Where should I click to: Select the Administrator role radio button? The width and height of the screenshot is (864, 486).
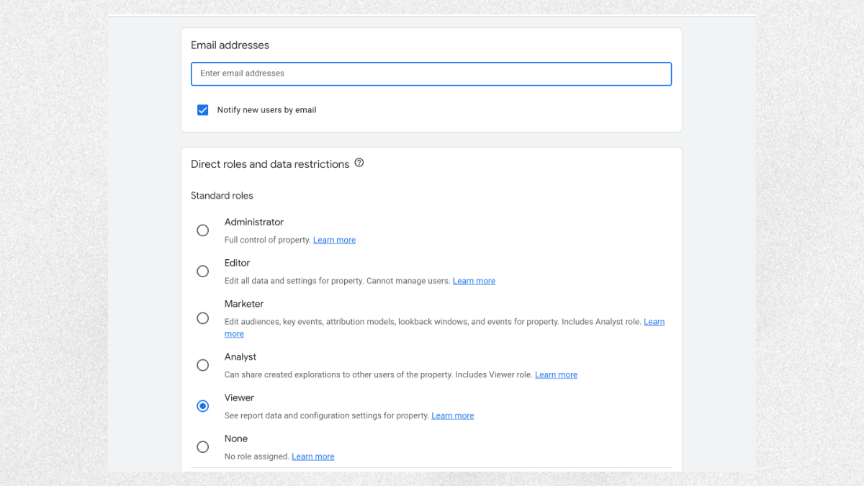203,230
